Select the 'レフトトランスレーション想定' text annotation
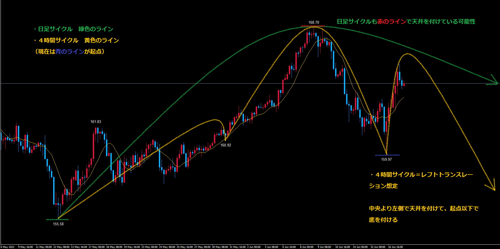Screen dimensions: 500x249 tap(421, 180)
